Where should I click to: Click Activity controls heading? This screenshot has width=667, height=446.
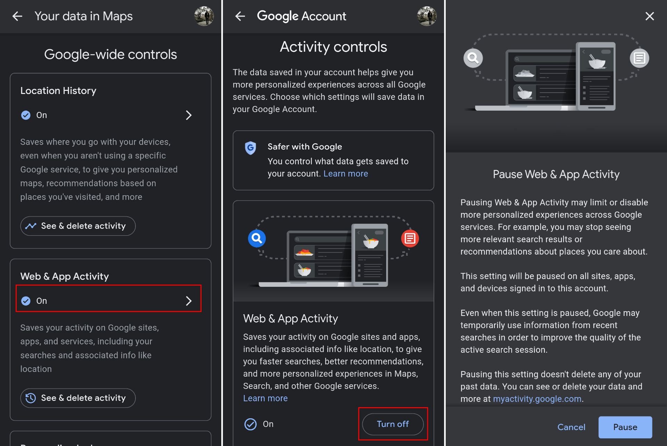[x=333, y=47]
